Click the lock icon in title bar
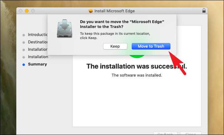 pos(204,10)
